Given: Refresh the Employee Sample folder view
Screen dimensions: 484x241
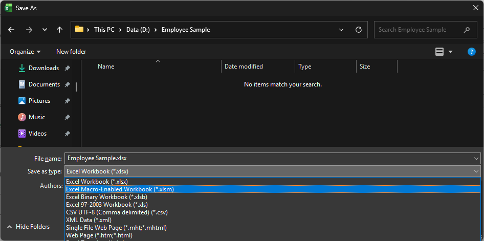Looking at the screenshot, I should (x=359, y=30).
